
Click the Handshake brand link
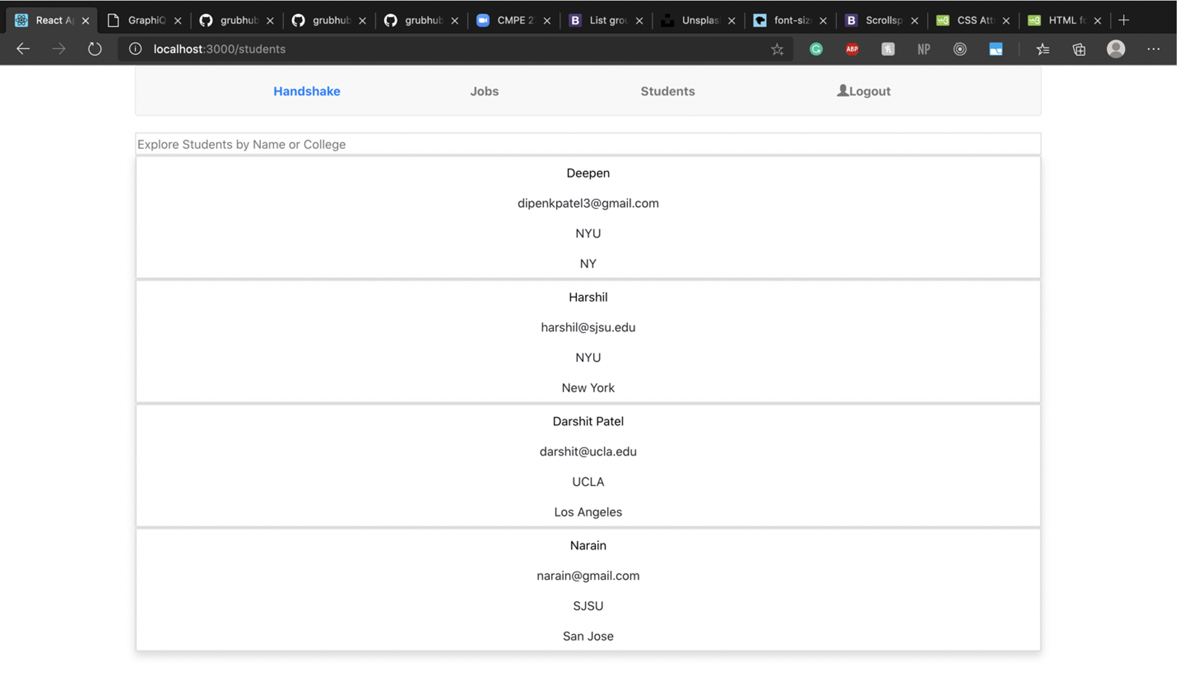point(306,91)
